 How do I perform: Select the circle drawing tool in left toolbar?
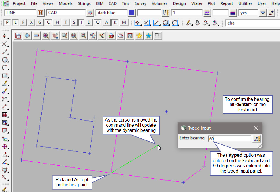[x=5, y=60]
